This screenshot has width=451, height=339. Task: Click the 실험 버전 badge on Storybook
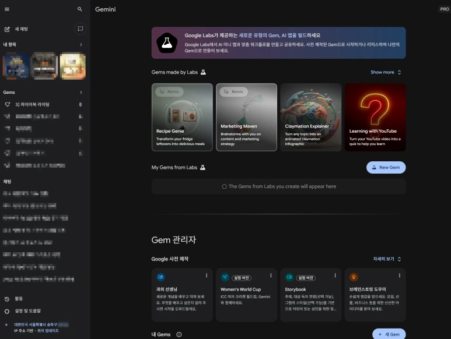click(x=306, y=278)
